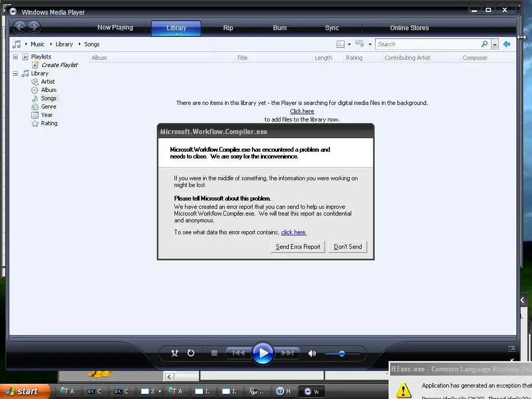This screenshot has width=532, height=399.
Task: Go back with the back arrow button
Action: (x=19, y=27)
